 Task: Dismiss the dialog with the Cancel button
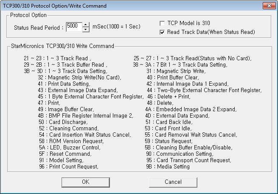coord(173,182)
